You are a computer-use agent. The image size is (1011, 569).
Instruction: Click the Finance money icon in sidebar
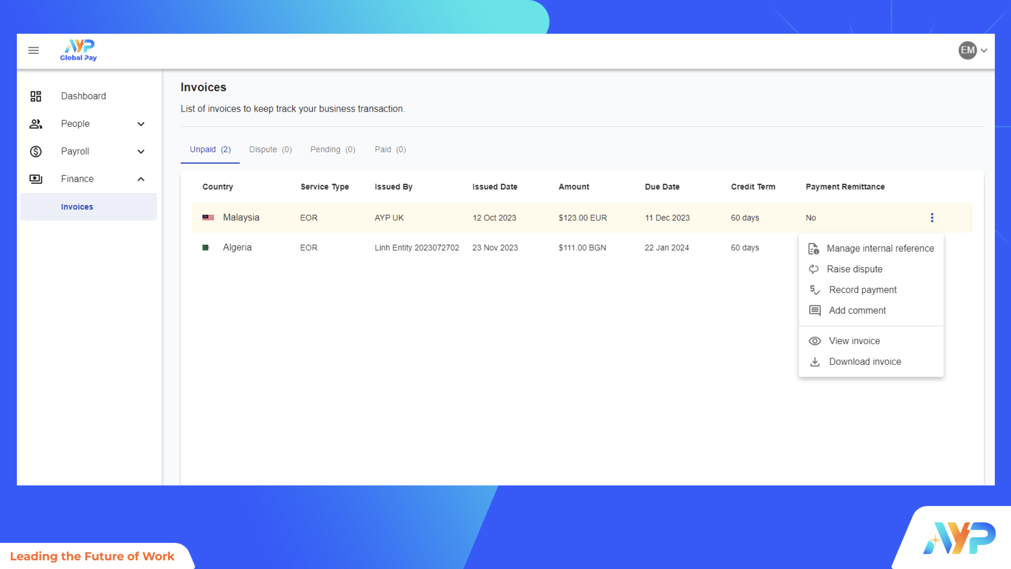[36, 179]
